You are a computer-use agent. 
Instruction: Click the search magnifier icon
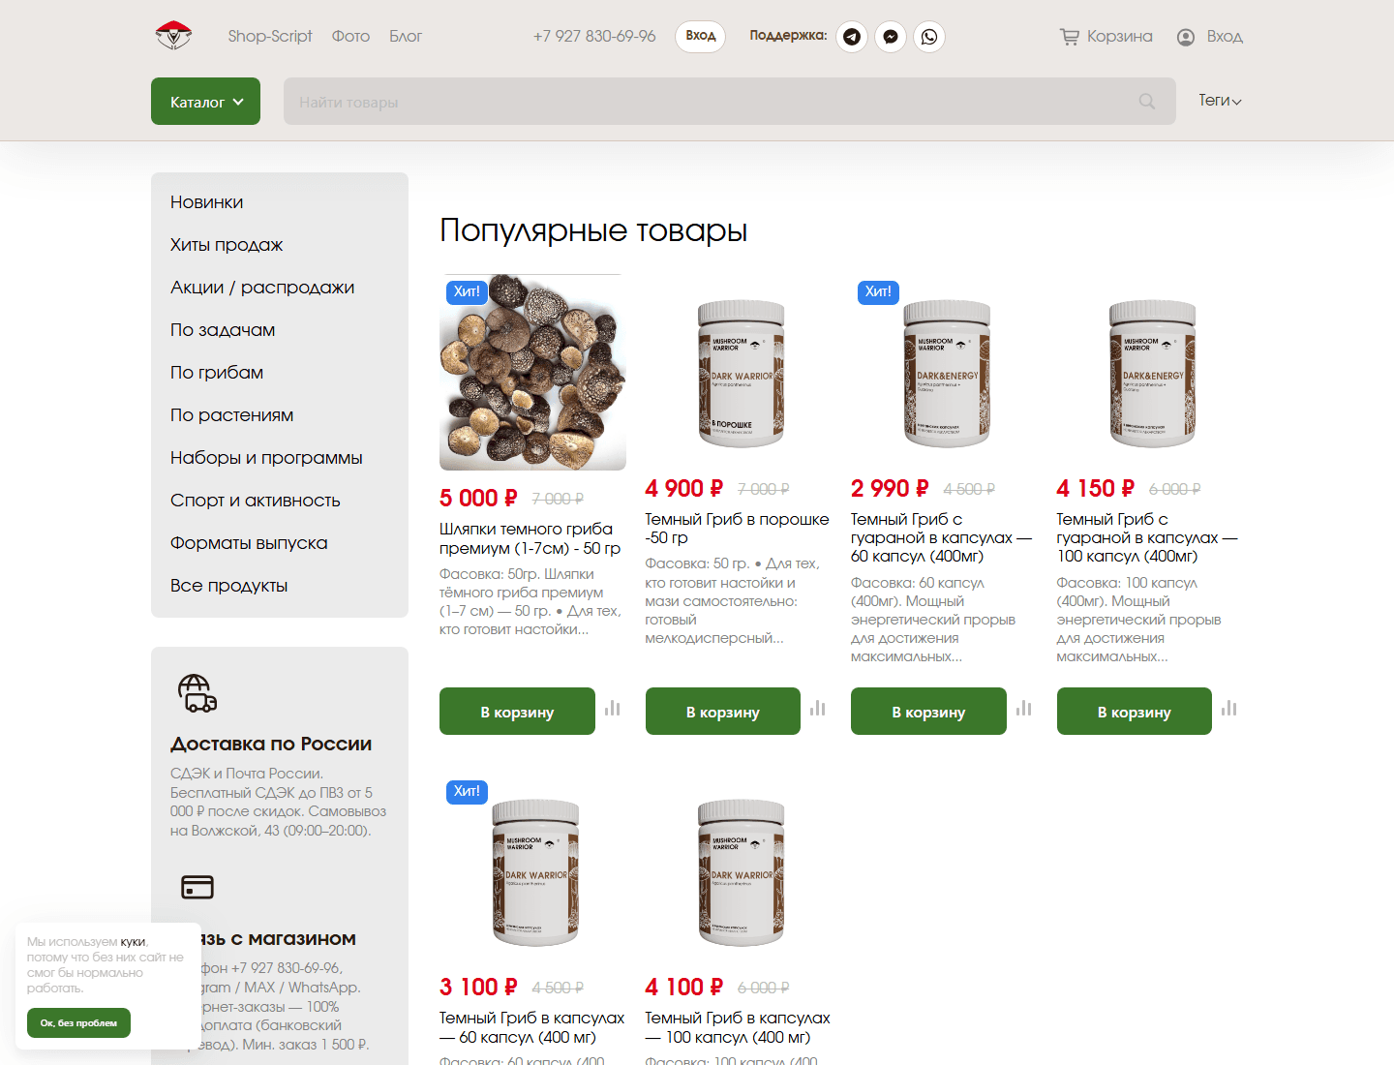(1147, 102)
